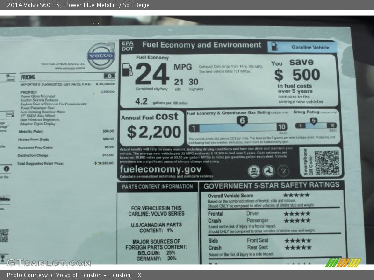This screenshot has height=280, width=374.
Task: Click the Volvo logo emblem
Action: point(101,56)
